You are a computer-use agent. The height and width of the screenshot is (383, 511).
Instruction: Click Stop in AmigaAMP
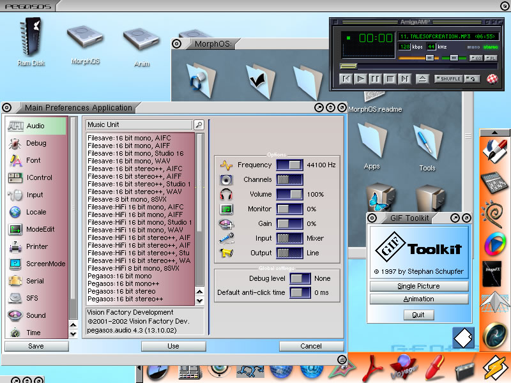[390, 79]
